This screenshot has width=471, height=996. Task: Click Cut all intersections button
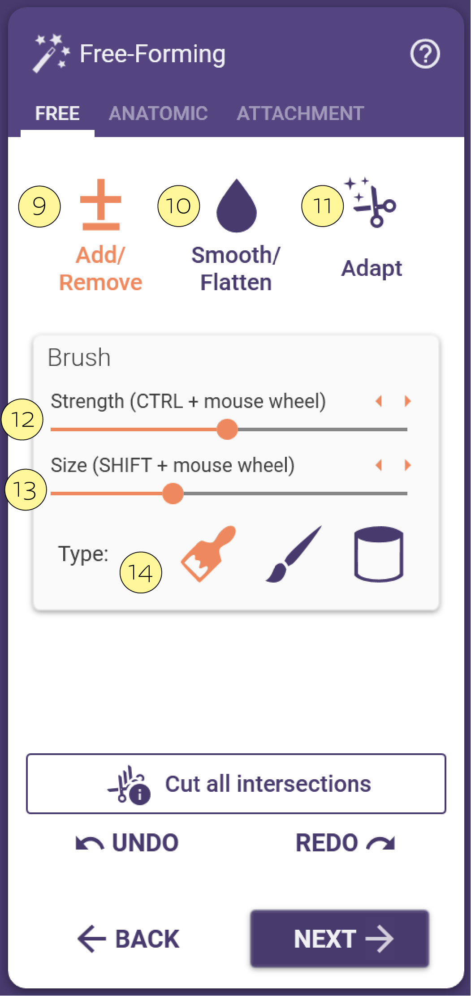click(x=236, y=784)
